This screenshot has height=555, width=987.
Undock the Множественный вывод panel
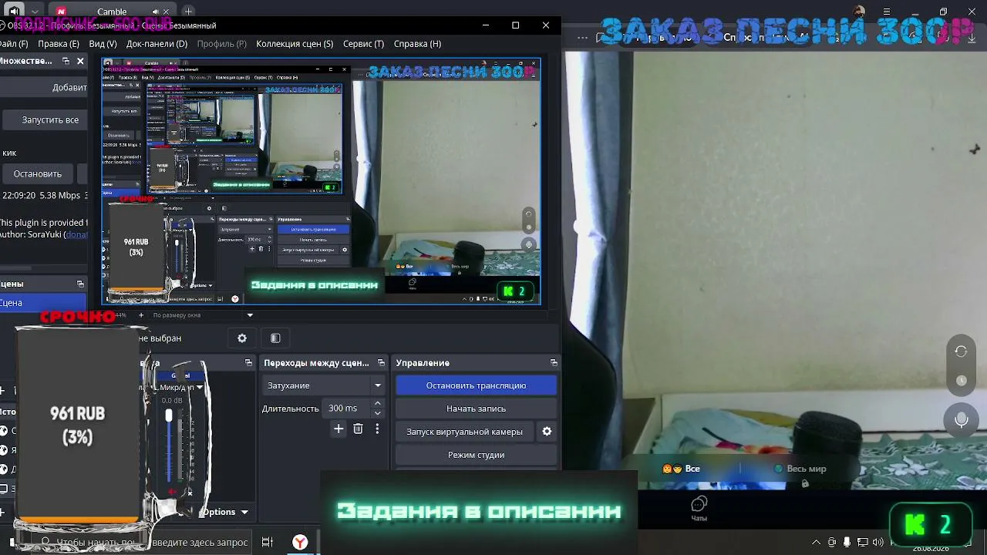[x=66, y=61]
